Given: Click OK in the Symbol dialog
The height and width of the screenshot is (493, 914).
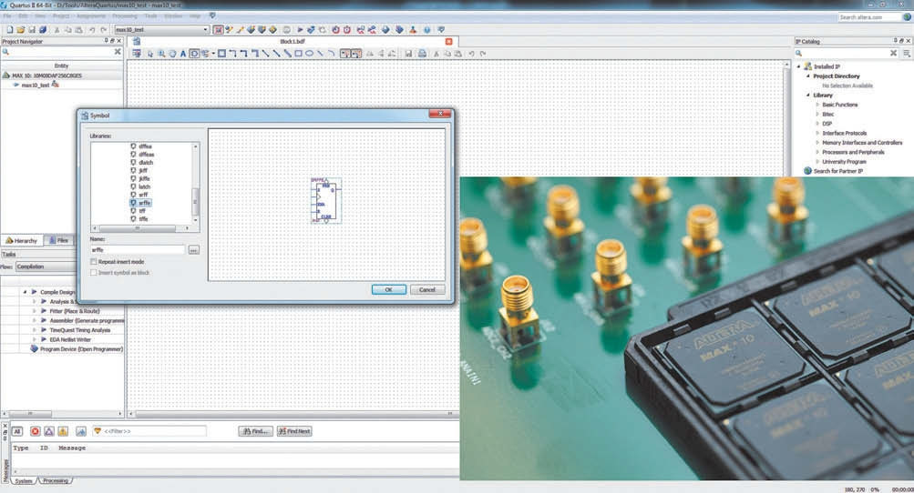Looking at the screenshot, I should tap(389, 290).
